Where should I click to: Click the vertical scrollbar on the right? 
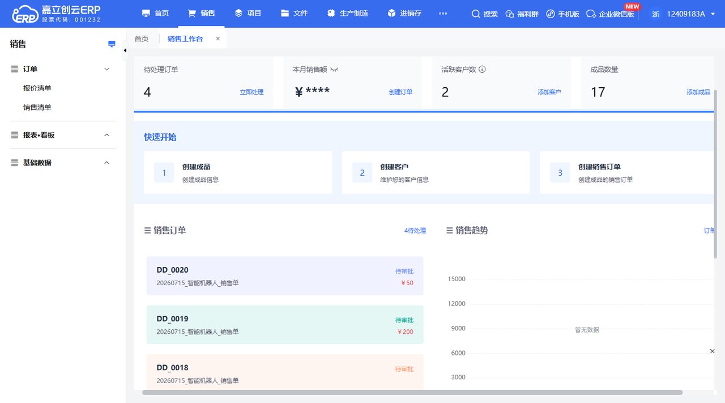(x=716, y=173)
